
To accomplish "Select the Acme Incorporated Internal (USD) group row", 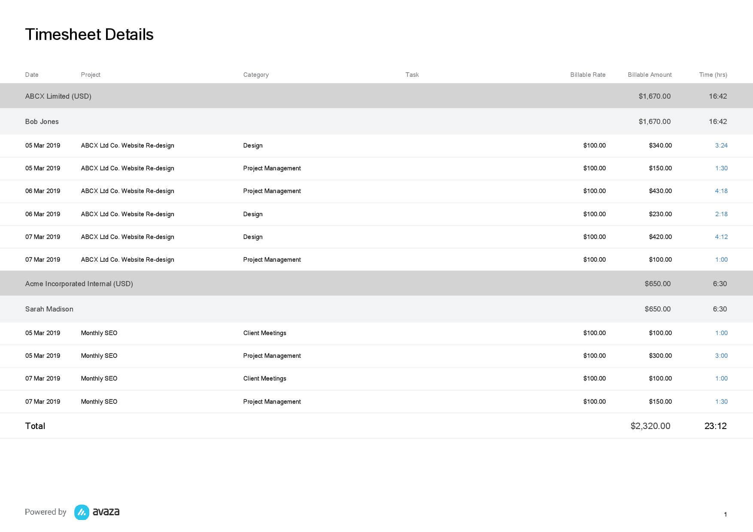I will pos(376,284).
